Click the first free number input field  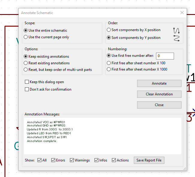(x=165, y=56)
